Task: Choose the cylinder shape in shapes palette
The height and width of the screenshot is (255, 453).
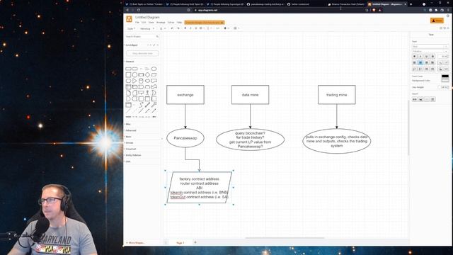Action: point(141,81)
